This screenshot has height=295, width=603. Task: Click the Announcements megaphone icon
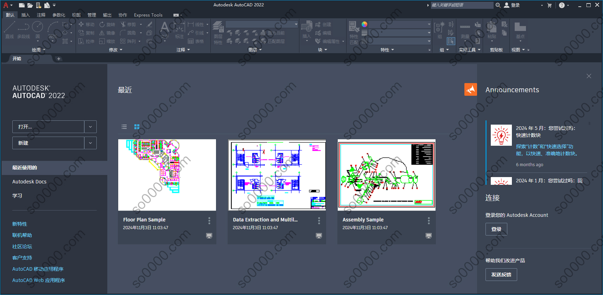point(471,89)
